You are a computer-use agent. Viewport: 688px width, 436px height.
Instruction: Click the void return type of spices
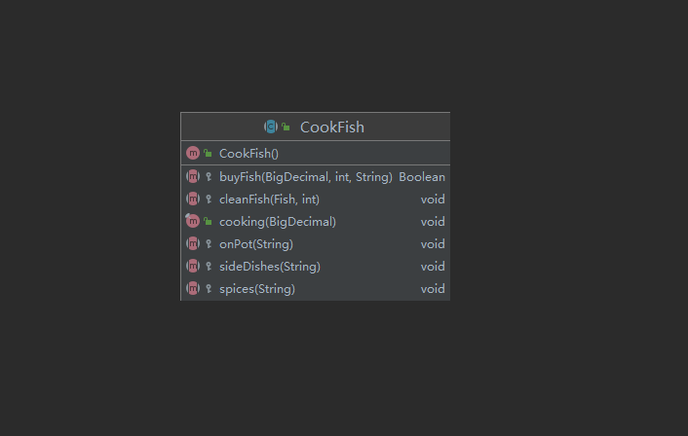[433, 289]
